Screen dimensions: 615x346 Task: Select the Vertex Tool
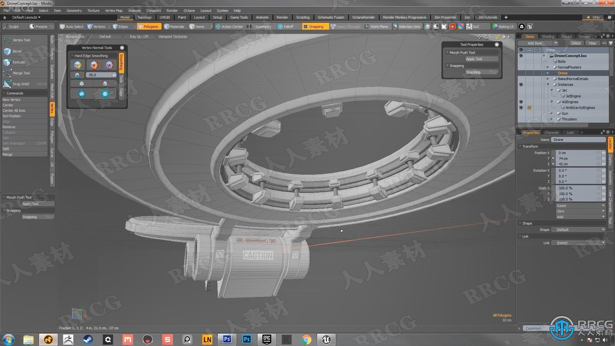click(x=25, y=40)
